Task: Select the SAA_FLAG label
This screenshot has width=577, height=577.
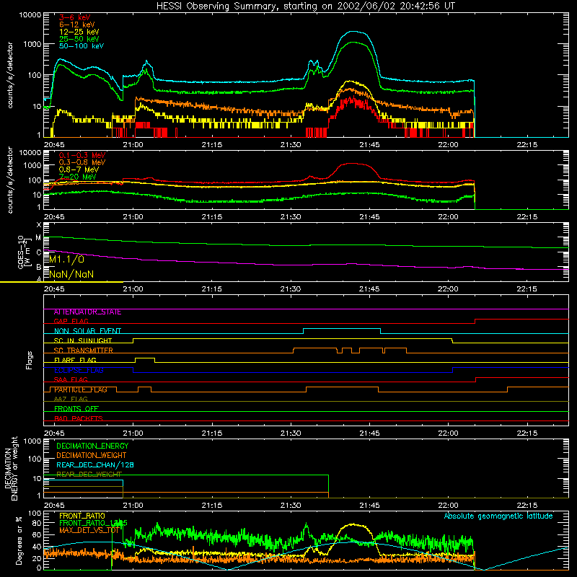Action: click(x=71, y=379)
